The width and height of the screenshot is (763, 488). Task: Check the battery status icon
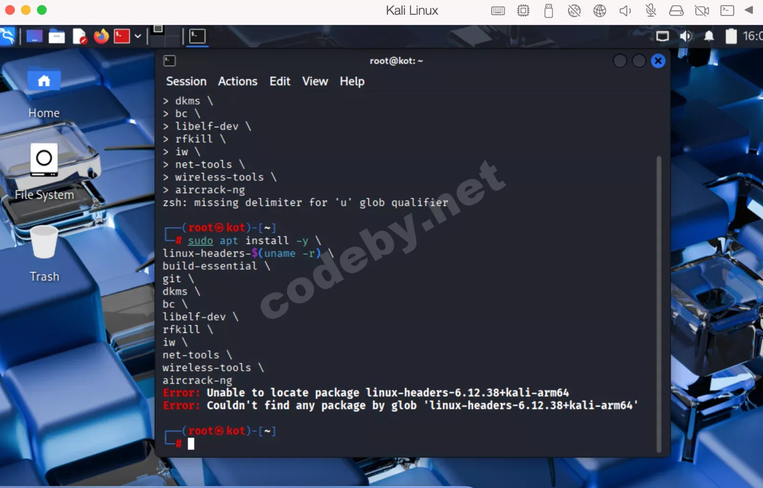(731, 36)
